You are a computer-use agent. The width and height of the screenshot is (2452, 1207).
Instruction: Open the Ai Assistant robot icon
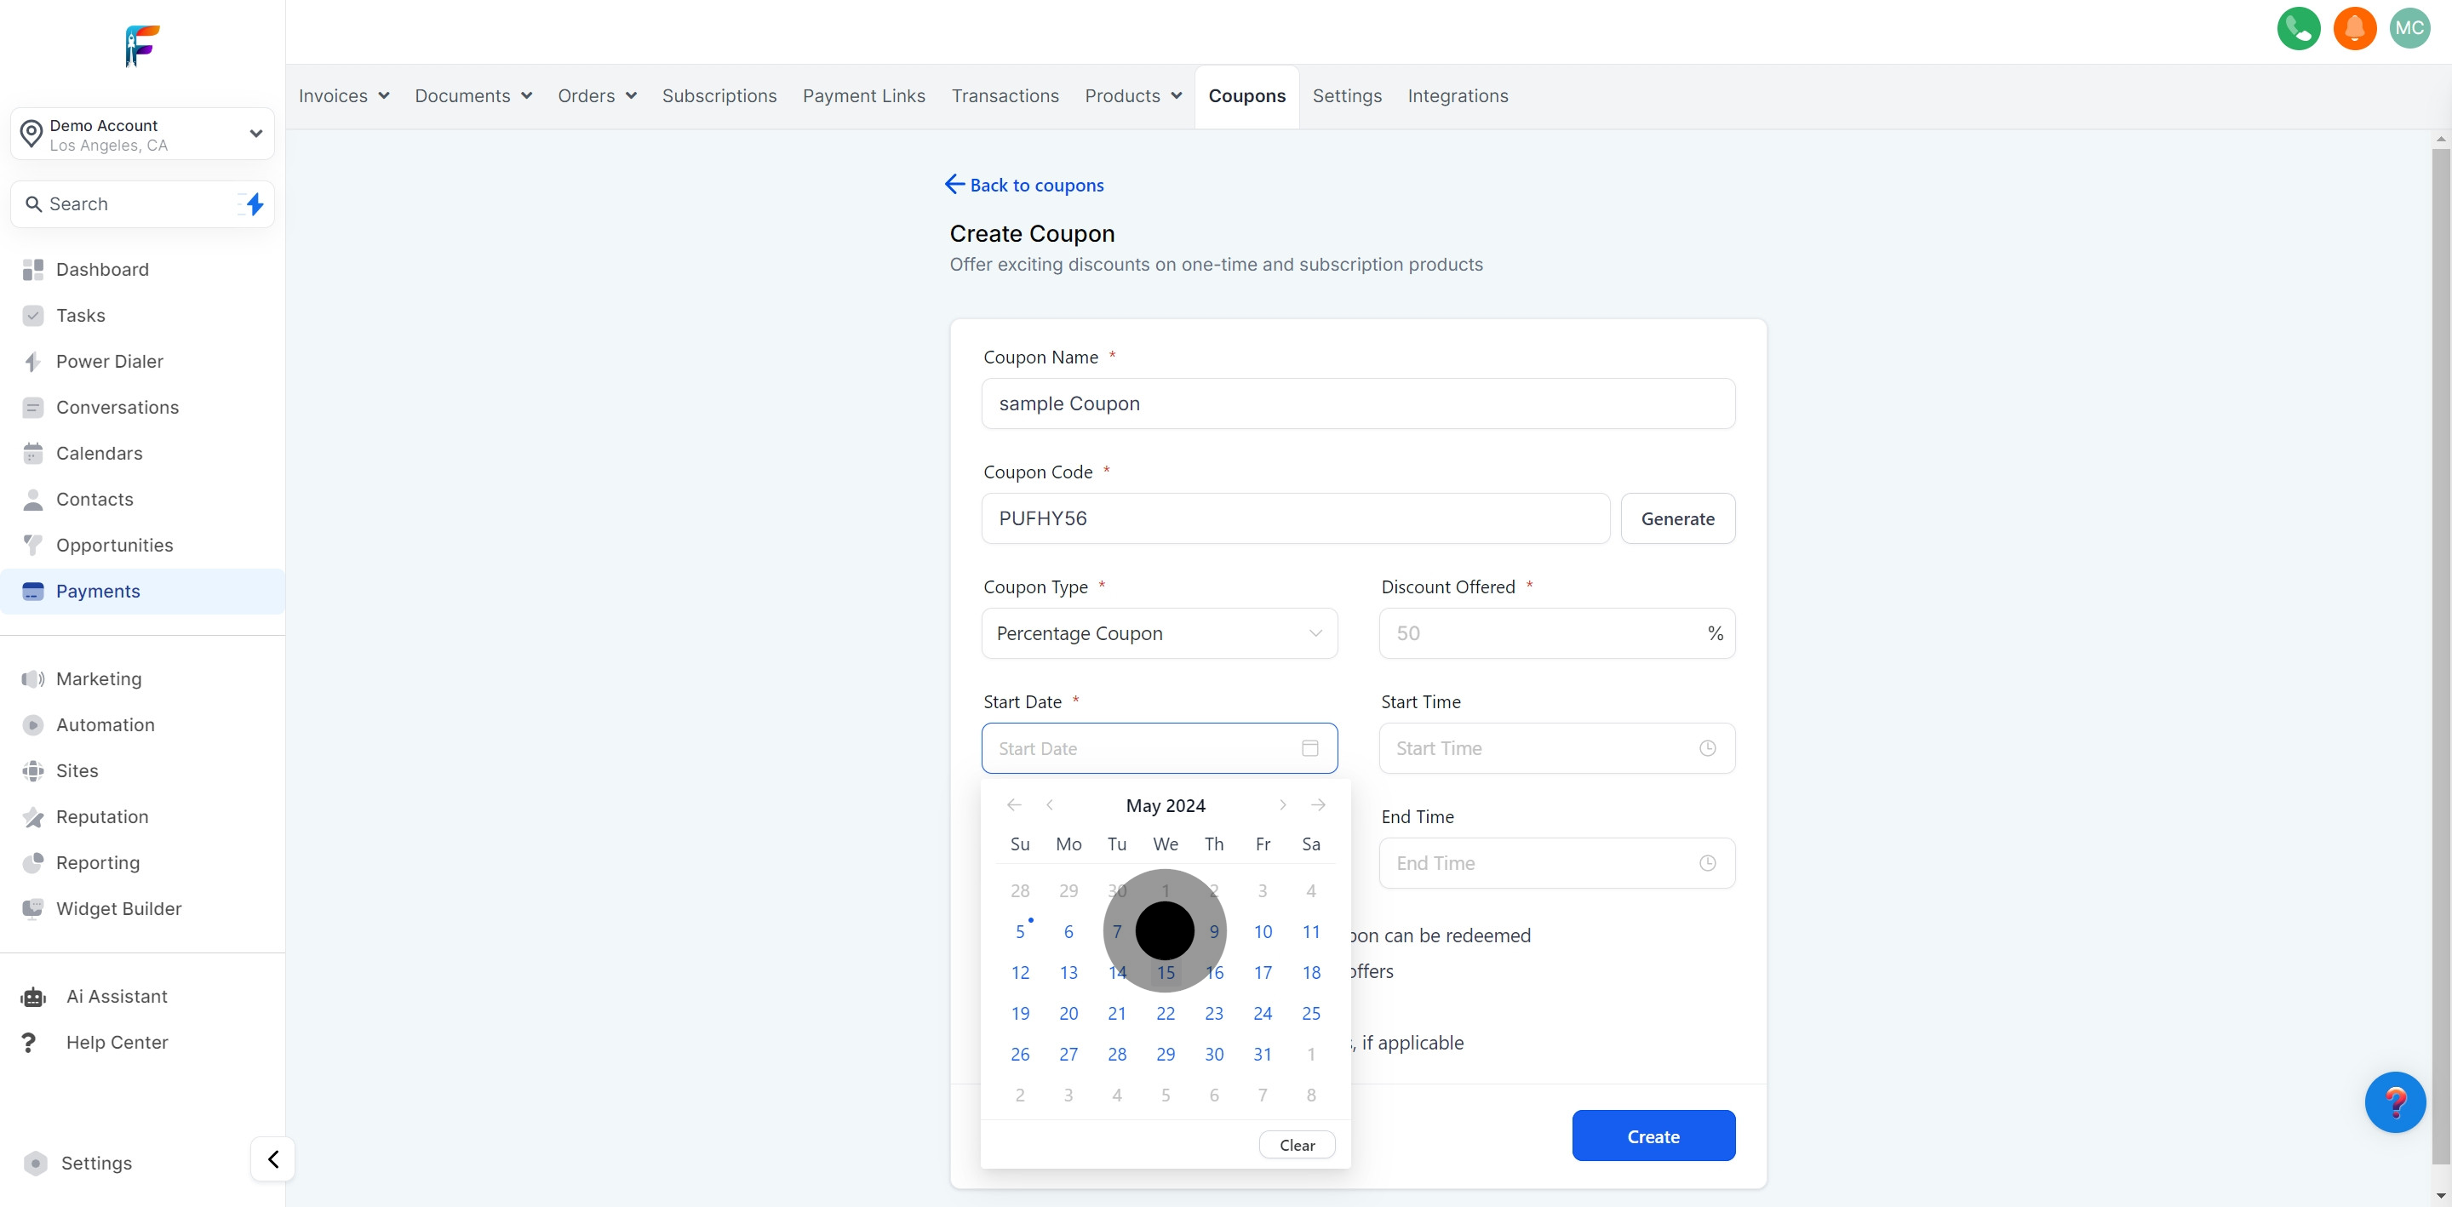[x=33, y=997]
